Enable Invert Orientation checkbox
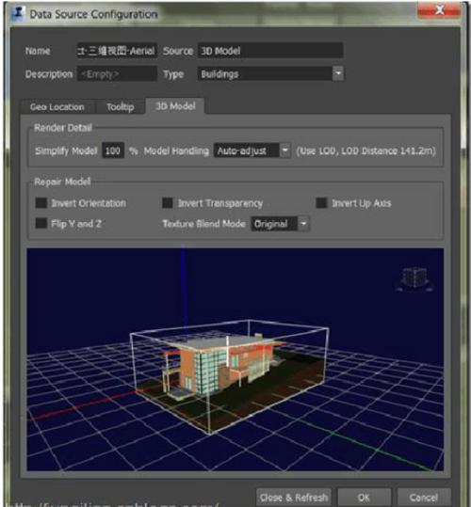Image resolution: width=471 pixels, height=507 pixels. 41,203
